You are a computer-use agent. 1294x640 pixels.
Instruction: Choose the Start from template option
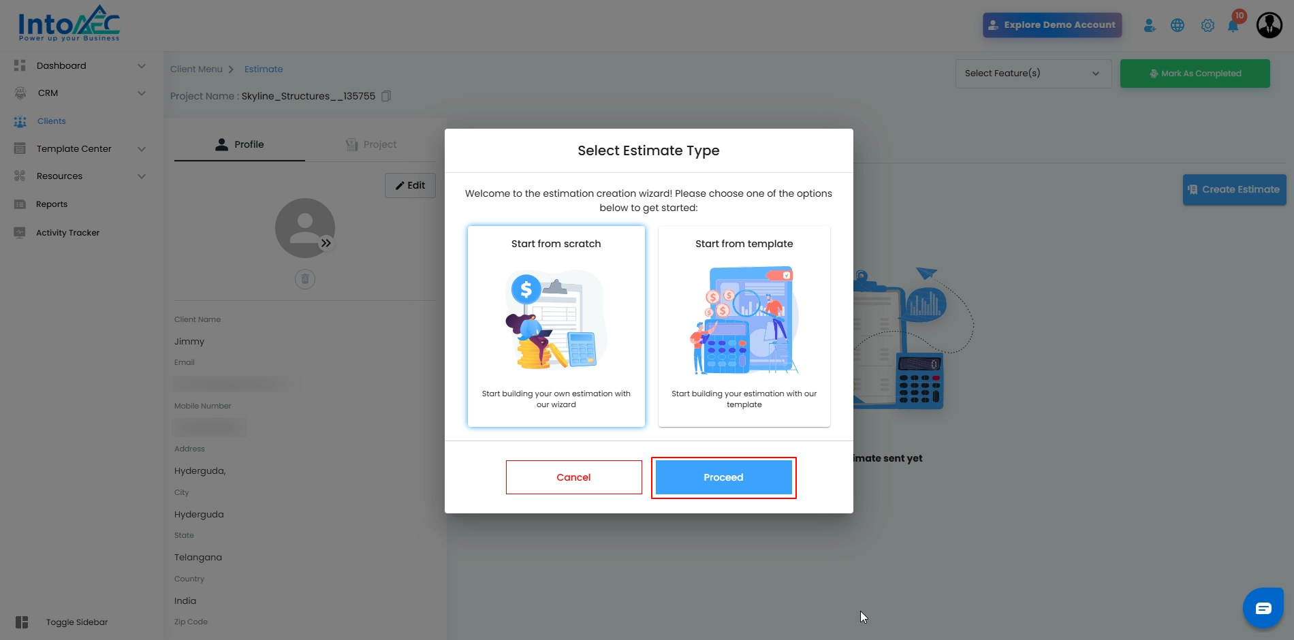(x=744, y=326)
